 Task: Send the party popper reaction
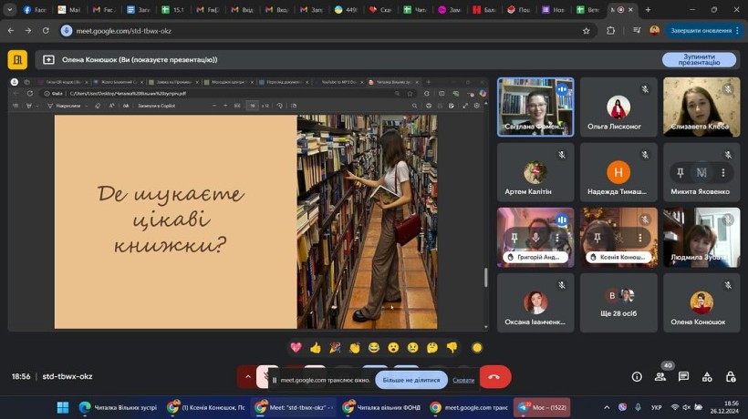[335, 348]
